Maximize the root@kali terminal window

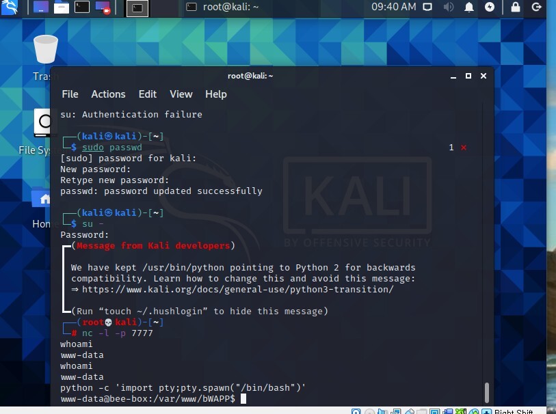(x=468, y=76)
